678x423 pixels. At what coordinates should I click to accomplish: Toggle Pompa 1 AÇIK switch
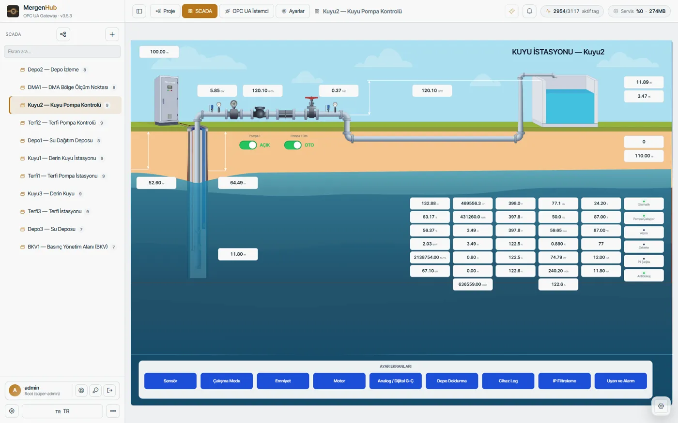(x=248, y=145)
